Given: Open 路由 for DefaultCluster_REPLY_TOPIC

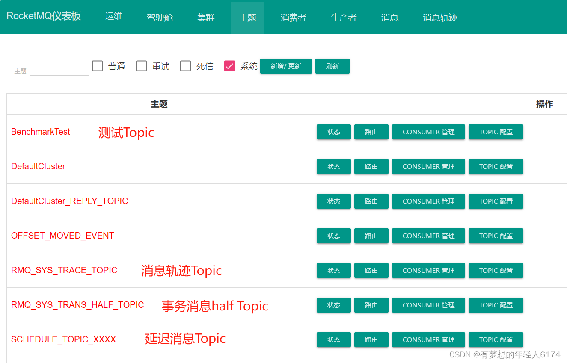Looking at the screenshot, I should 371,201.
